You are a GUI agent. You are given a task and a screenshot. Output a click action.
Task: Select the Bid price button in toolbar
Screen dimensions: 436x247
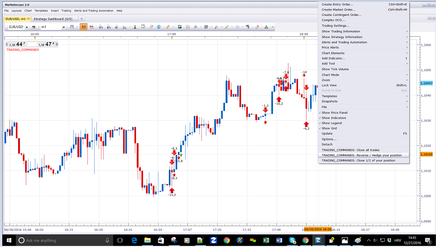click(x=83, y=27)
